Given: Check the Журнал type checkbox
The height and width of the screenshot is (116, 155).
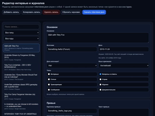Looking at the screenshot, I should 100,84.
